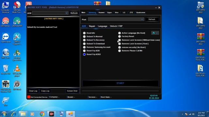Switch to the Main tab
Image resolution: width=209 pixels, height=117 pixels.
83,12
